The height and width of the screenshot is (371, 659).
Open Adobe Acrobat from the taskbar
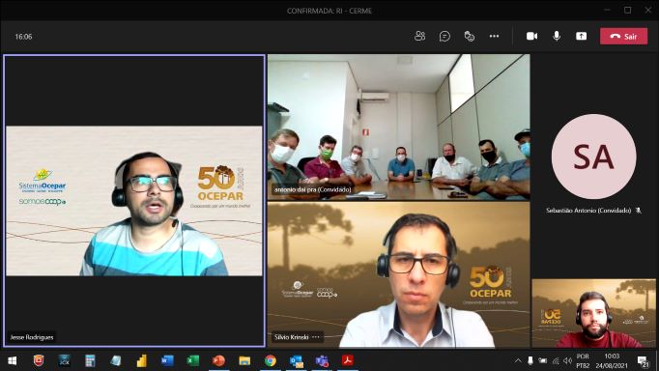point(348,360)
